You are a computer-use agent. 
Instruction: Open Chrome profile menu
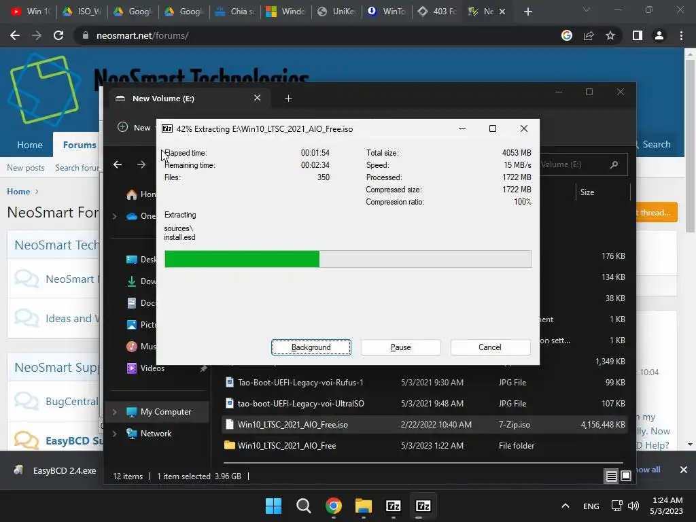[659, 35]
